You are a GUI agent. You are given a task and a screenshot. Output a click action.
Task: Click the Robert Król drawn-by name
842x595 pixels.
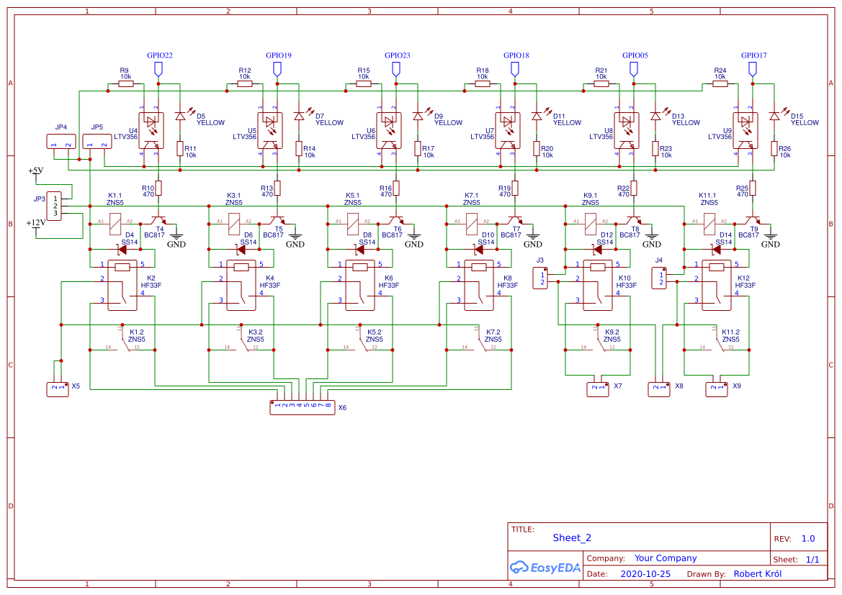757,574
